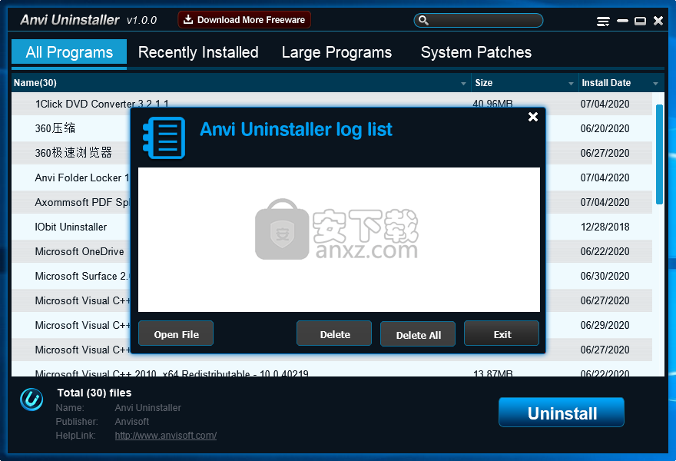Click the Exit button in log dialog
This screenshot has width=676, height=461.
(502, 333)
